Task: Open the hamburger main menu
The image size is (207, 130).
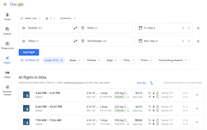Action: 5,4
